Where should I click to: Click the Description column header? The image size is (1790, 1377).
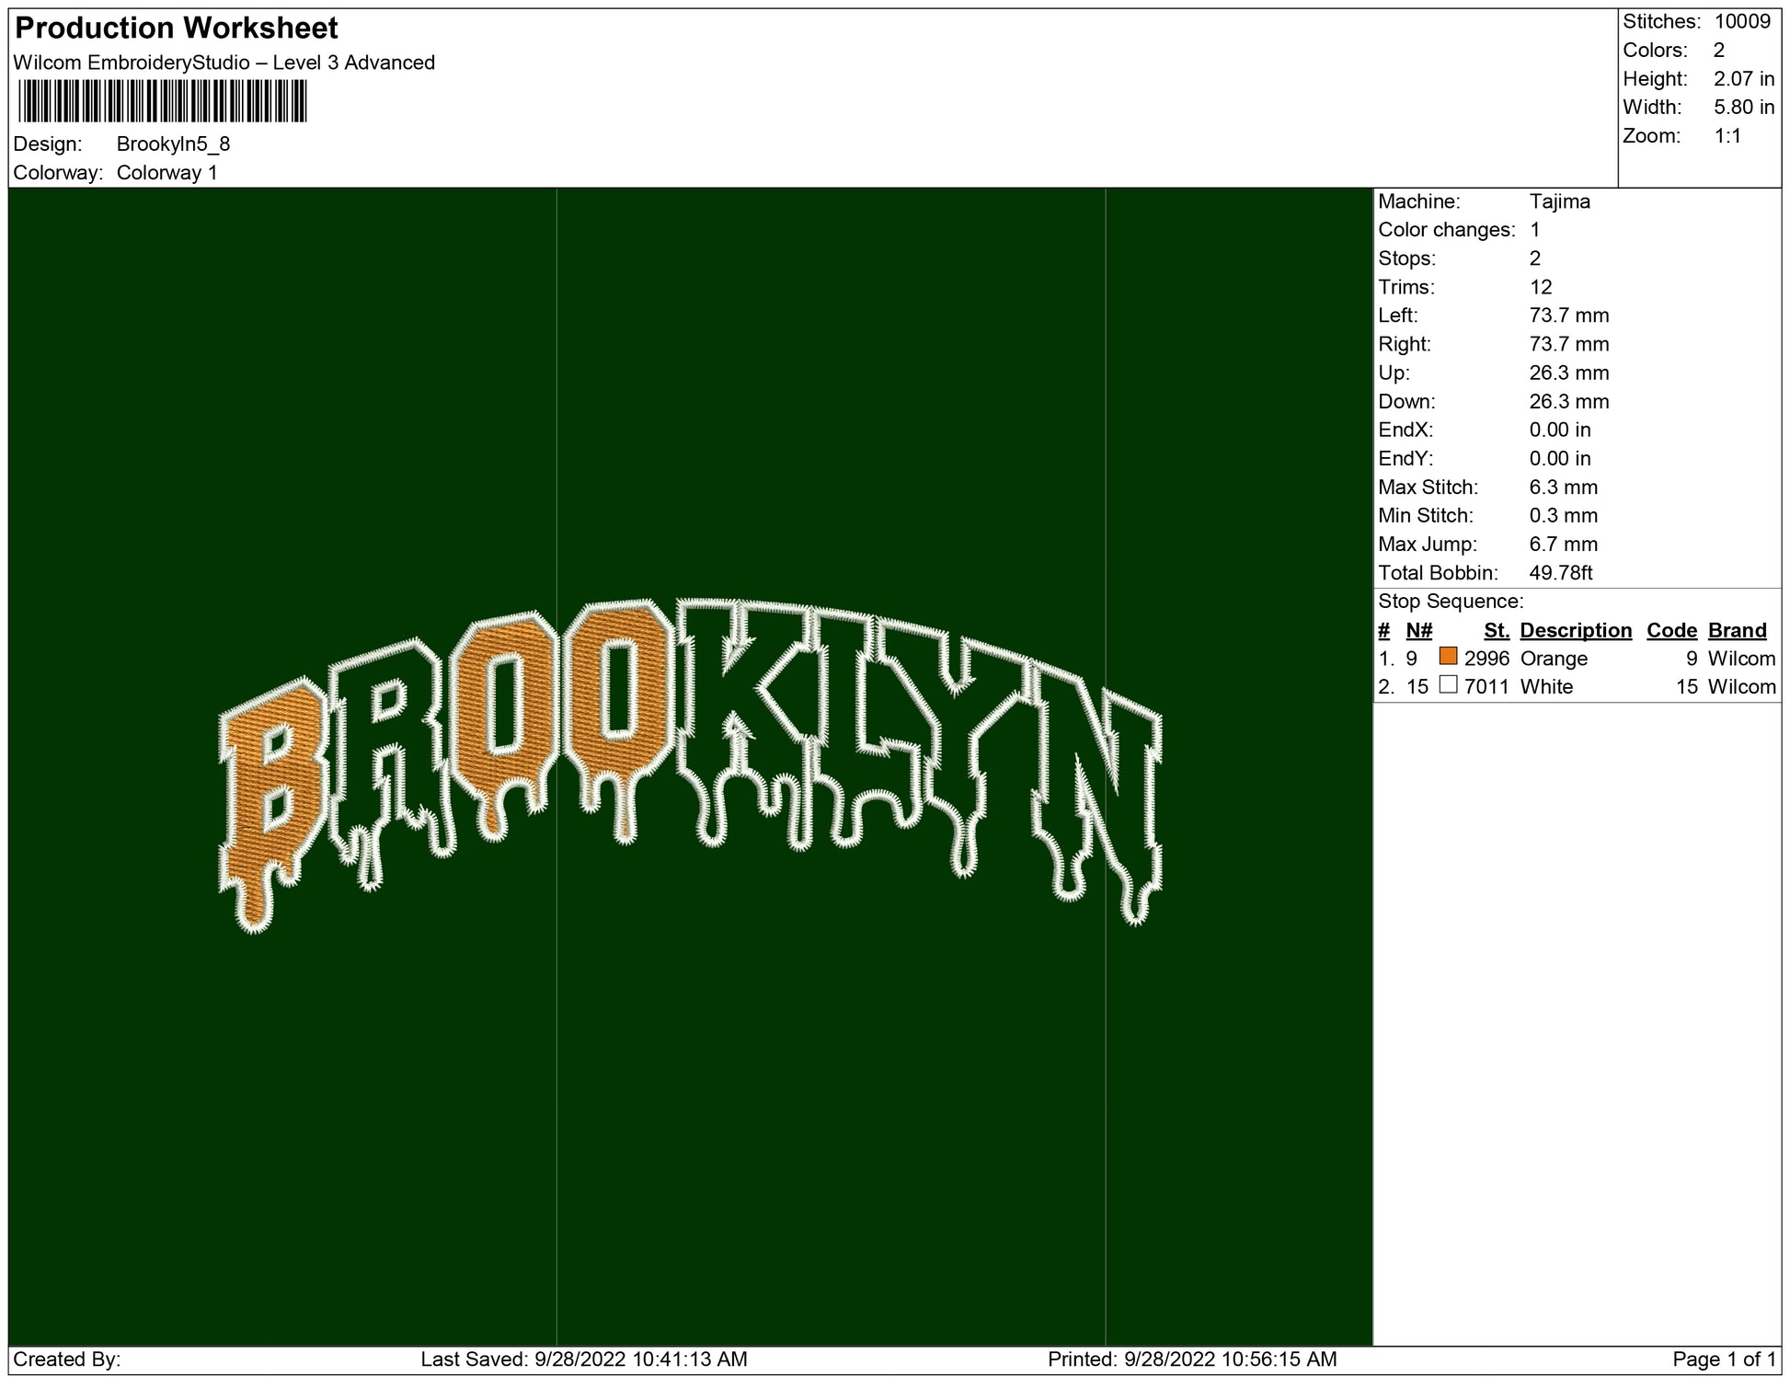1575,630
